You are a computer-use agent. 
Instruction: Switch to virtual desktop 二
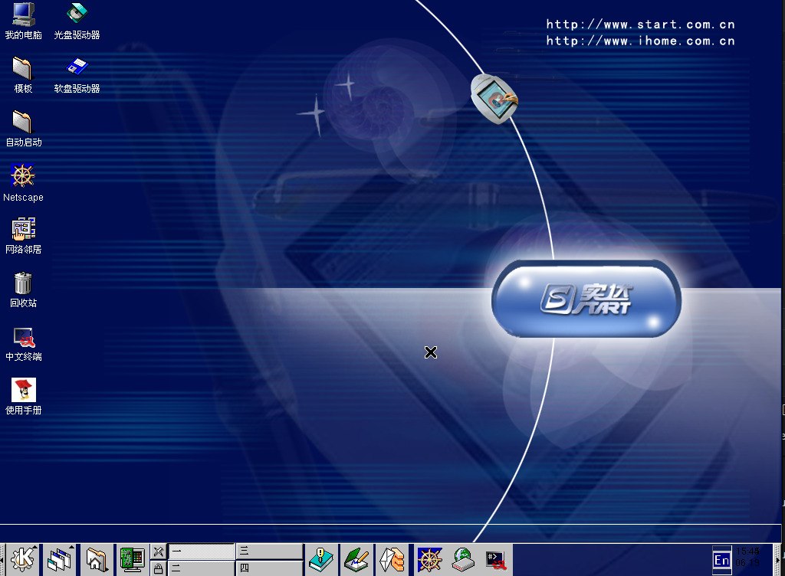pos(202,568)
